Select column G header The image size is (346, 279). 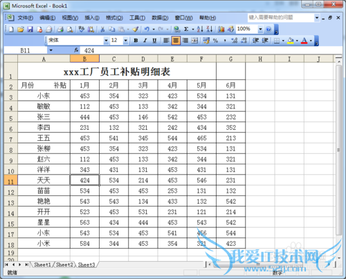coord(230,59)
